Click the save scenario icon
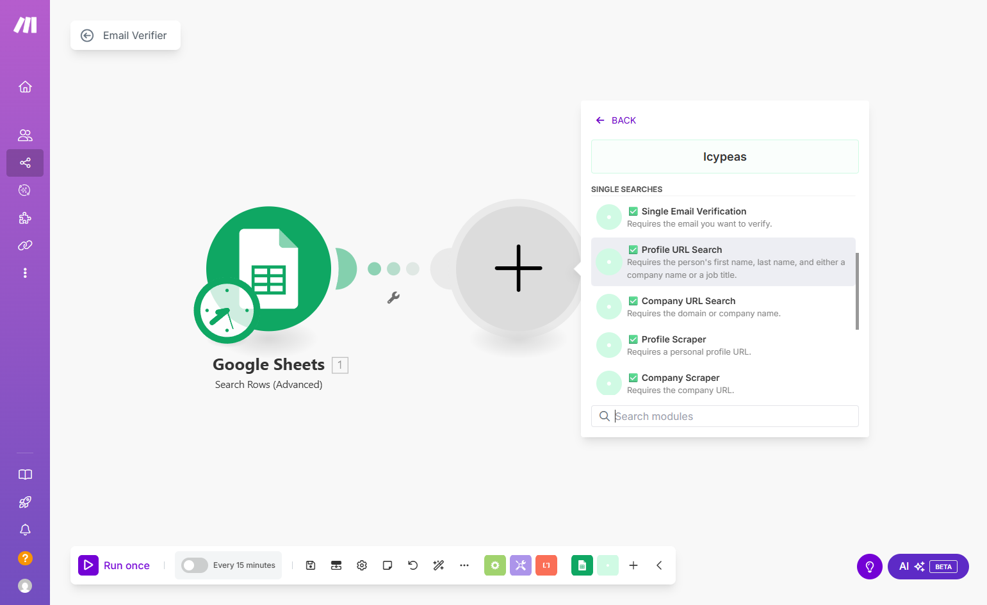 click(x=311, y=565)
